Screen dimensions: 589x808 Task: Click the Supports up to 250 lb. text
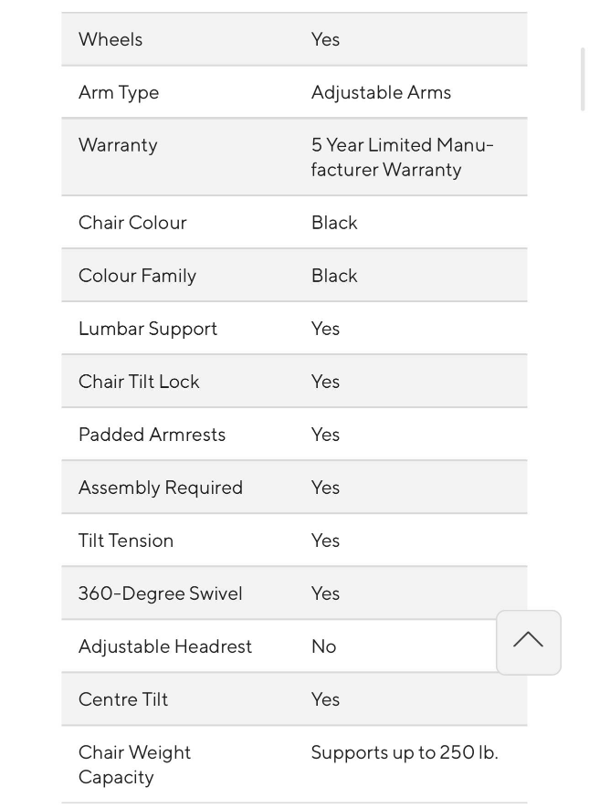(x=405, y=753)
